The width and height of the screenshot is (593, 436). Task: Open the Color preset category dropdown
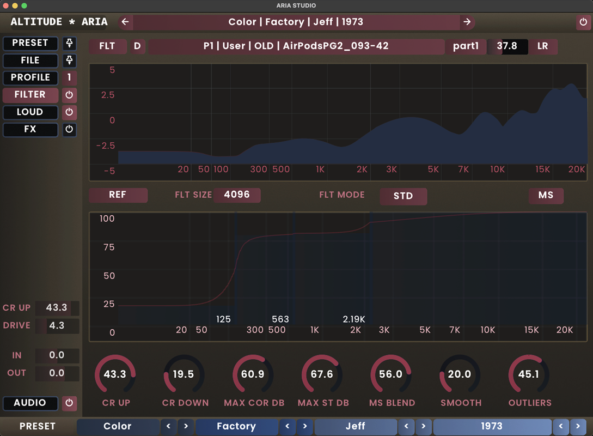pyautogui.click(x=118, y=427)
